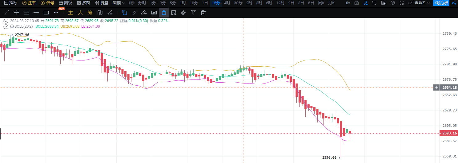Take a chart screenshot with camera icon
Screen dimensions: 458x163
point(356,3)
